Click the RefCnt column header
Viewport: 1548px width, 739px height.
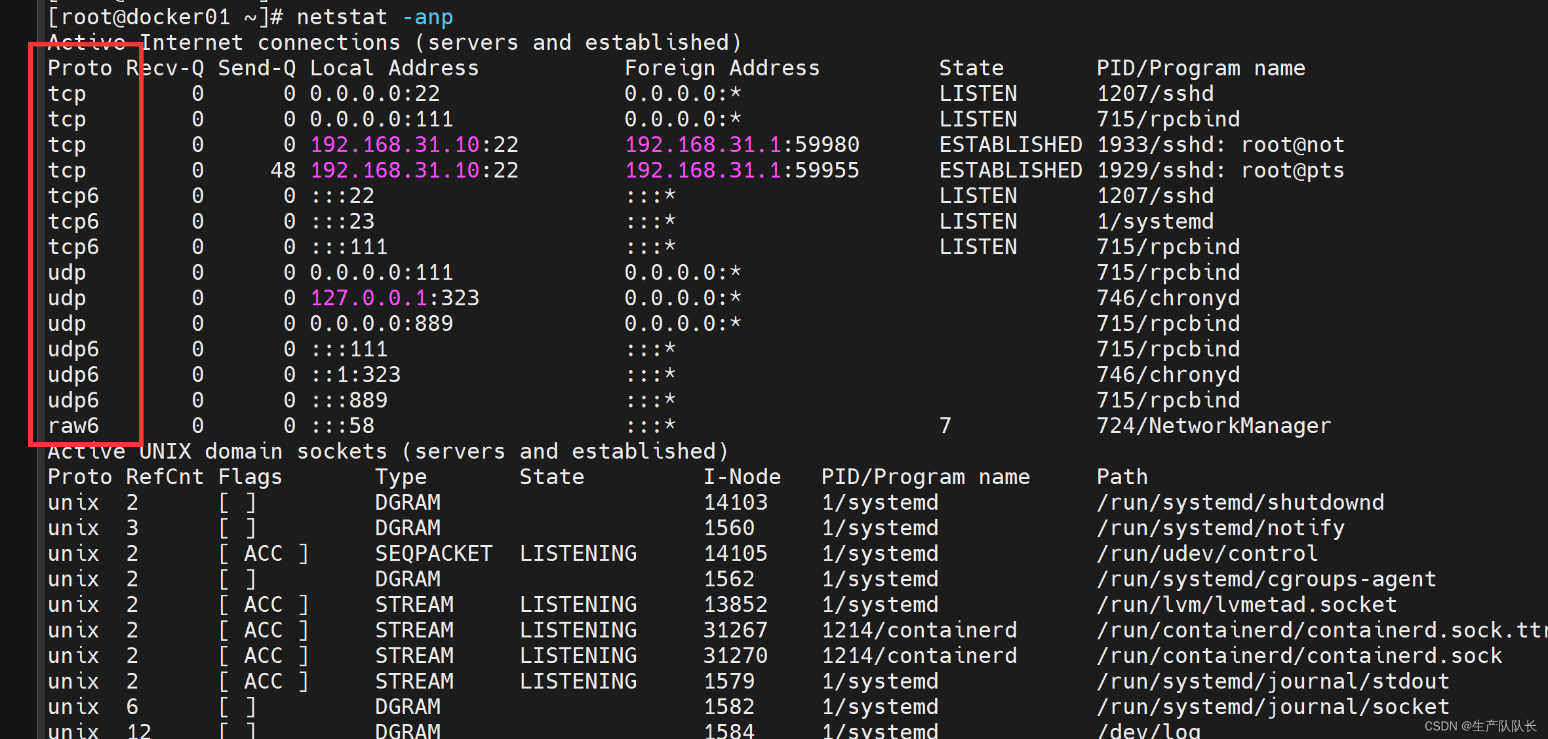165,477
